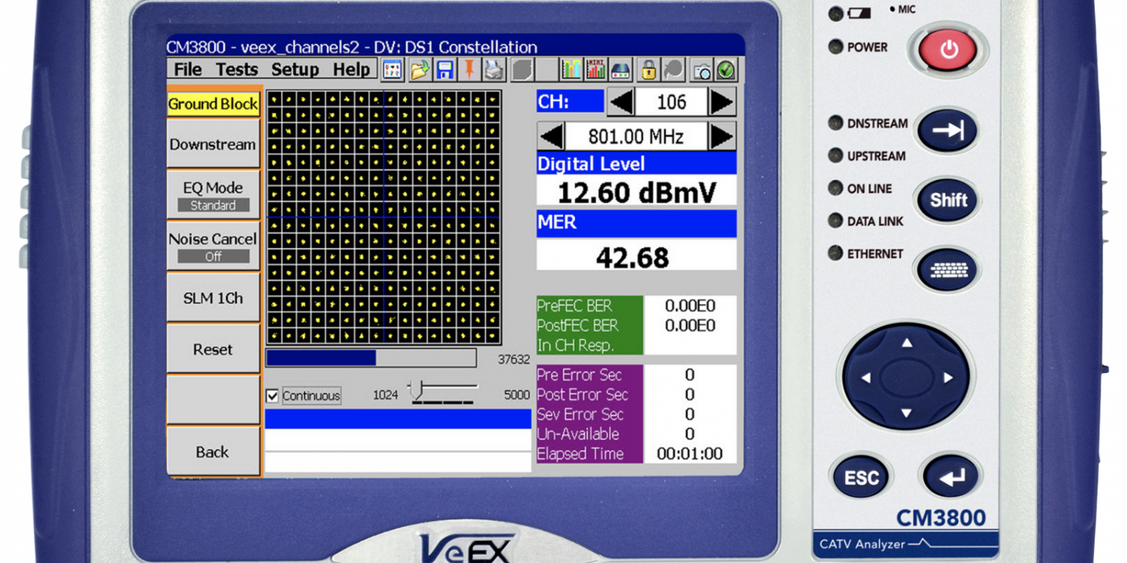Click the gray speech bubble icon
This screenshot has height=563, width=1127.
673,70
